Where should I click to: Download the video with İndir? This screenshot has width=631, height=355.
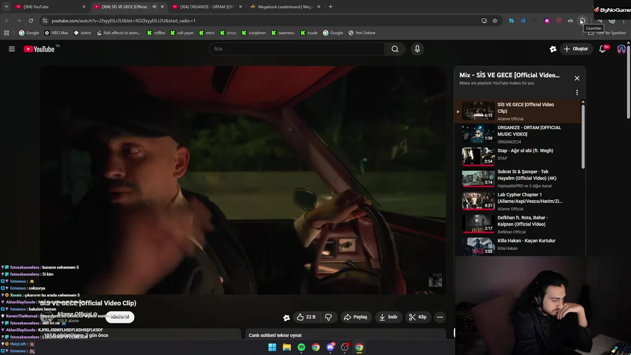(388, 317)
